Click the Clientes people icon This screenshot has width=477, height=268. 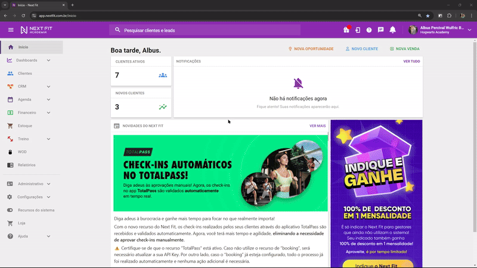(10, 73)
